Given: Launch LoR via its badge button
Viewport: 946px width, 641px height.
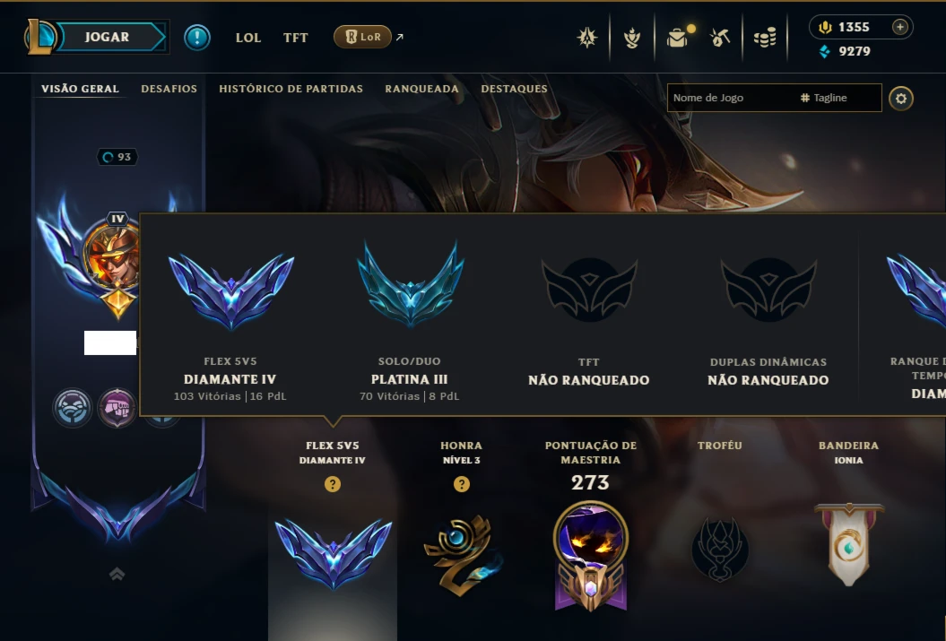Looking at the screenshot, I should pyautogui.click(x=362, y=37).
